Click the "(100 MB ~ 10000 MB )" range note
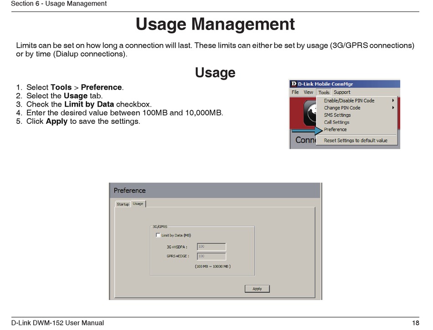Viewport: 433px width, 330px height. 213,266
